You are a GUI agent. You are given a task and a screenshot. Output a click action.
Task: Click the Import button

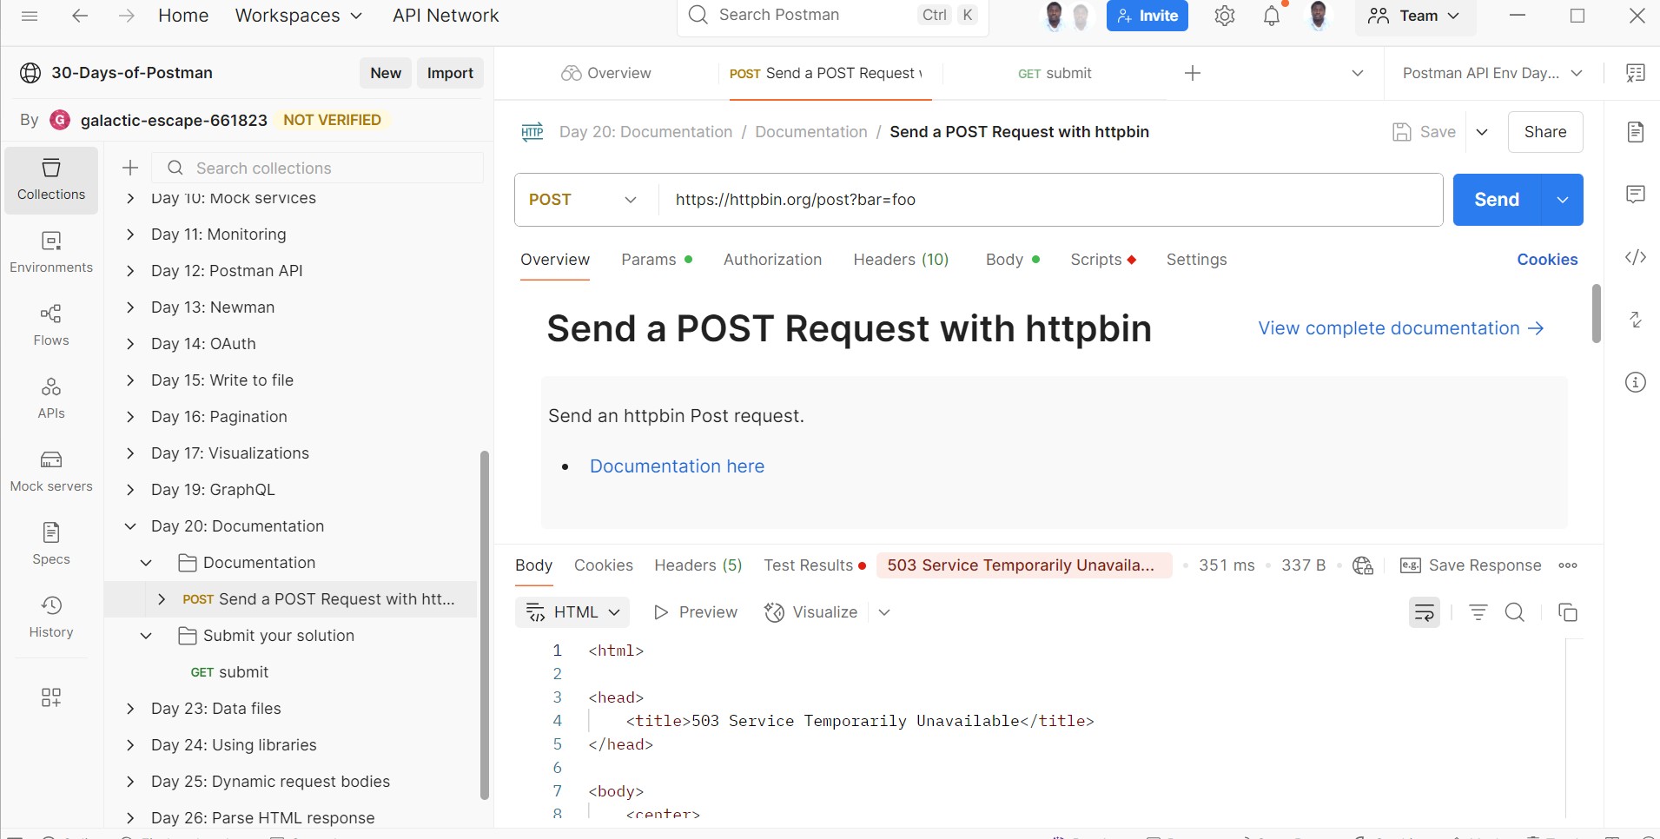tap(450, 73)
